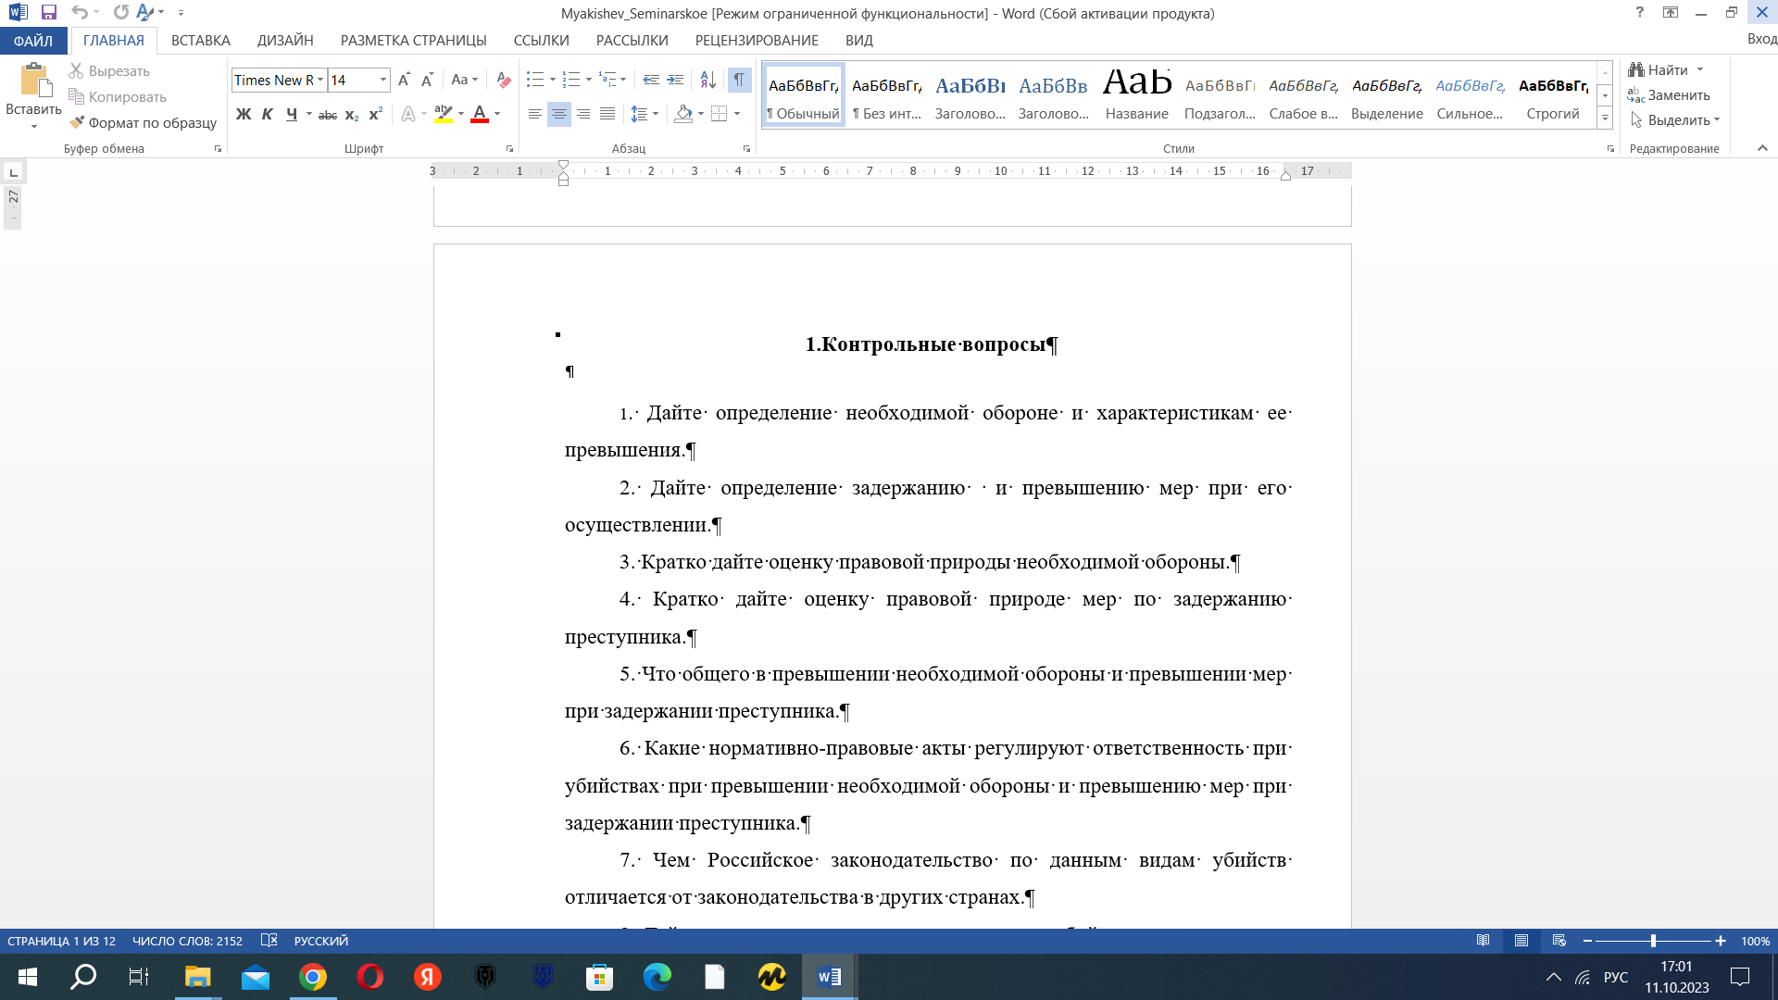This screenshot has height=1000, width=1778.
Task: Toggle show paragraph marks (¶) button
Action: [x=739, y=81]
